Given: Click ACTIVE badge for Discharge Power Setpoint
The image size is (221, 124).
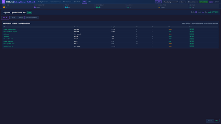Looking at the screenshot, I should [x=192, y=32].
